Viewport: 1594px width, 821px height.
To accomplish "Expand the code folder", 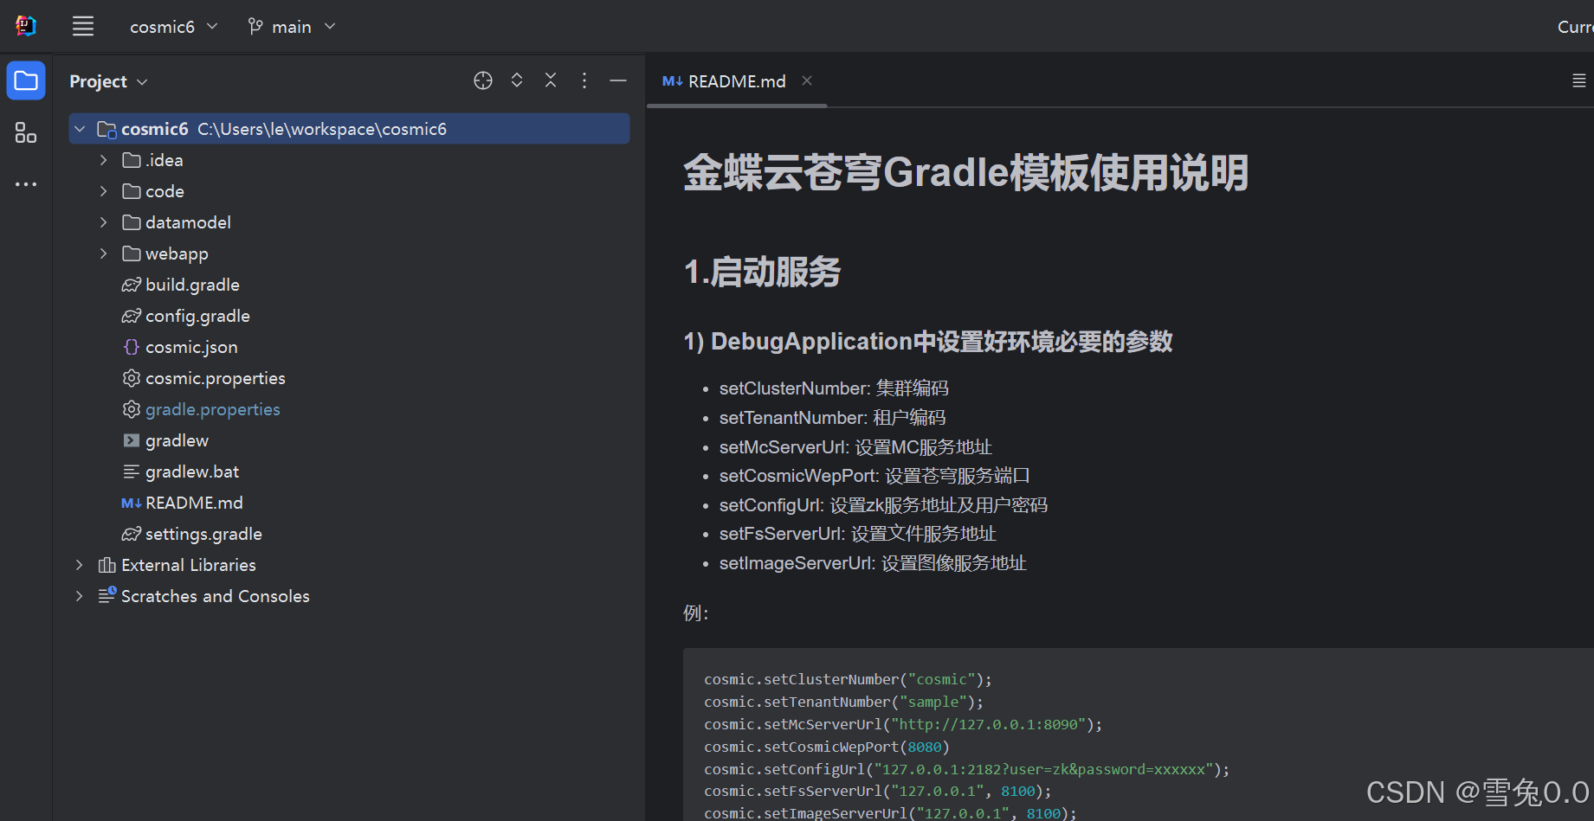I will point(104,191).
